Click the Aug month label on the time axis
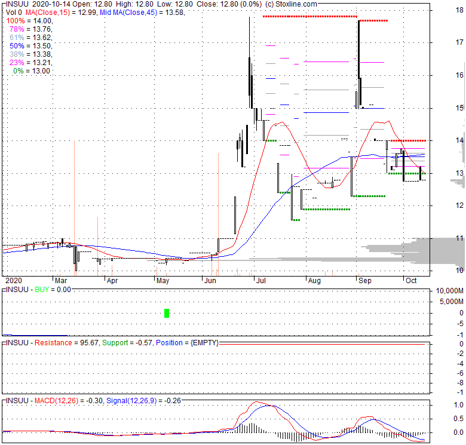This screenshot has height=445, width=466. tap(314, 280)
